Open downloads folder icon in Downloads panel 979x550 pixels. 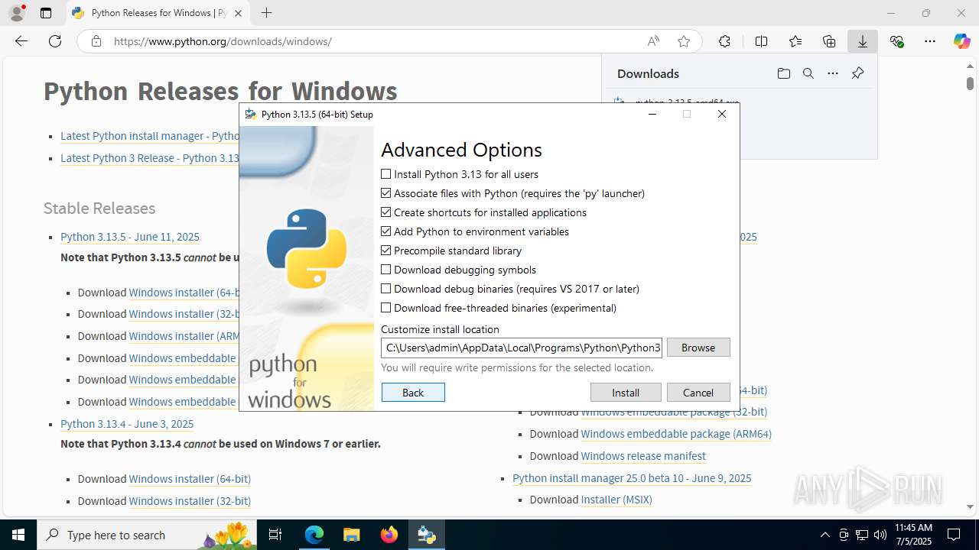click(x=784, y=73)
